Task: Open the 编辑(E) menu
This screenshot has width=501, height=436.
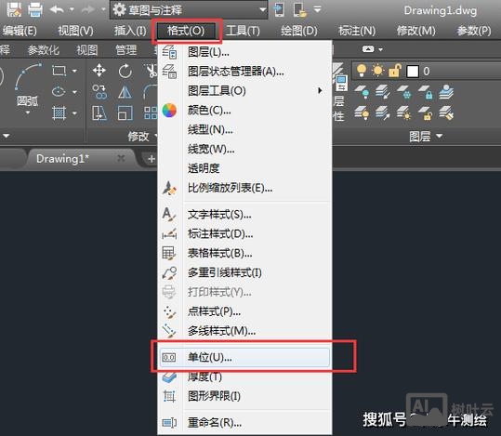Action: (x=20, y=31)
